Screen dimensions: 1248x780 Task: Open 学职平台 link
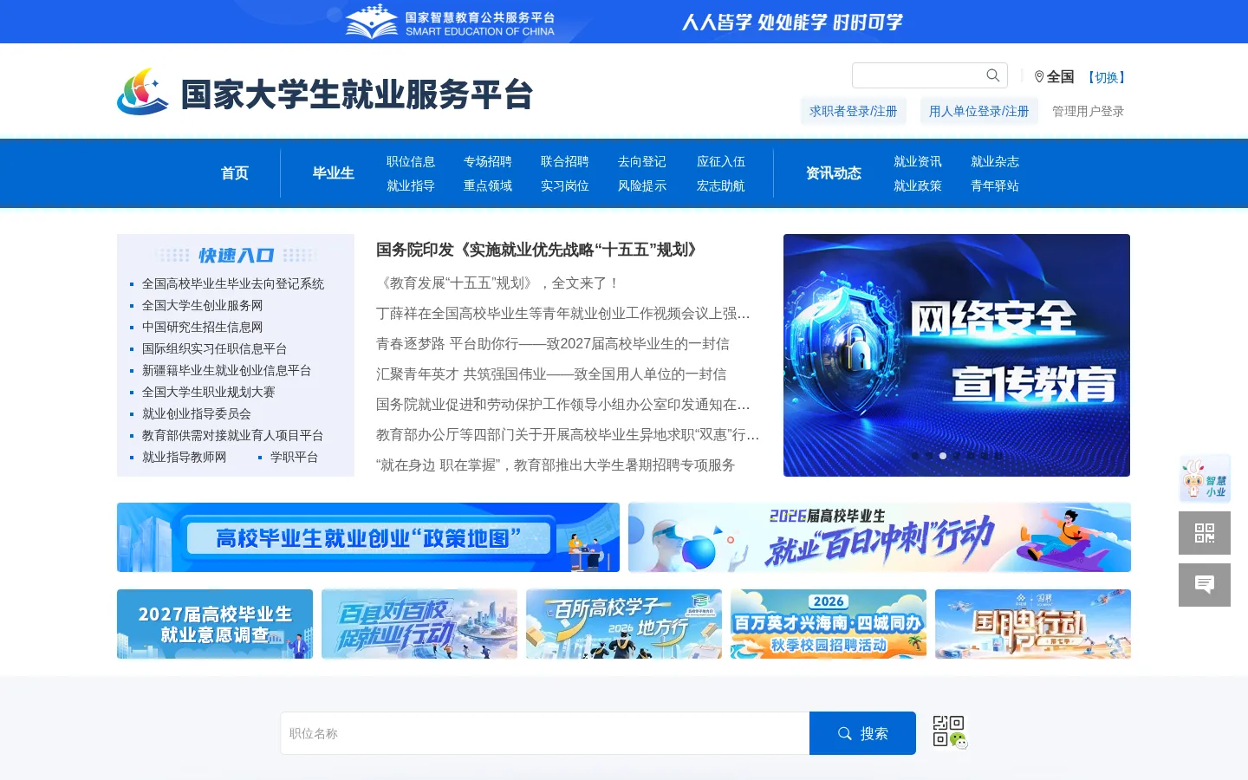(x=295, y=457)
